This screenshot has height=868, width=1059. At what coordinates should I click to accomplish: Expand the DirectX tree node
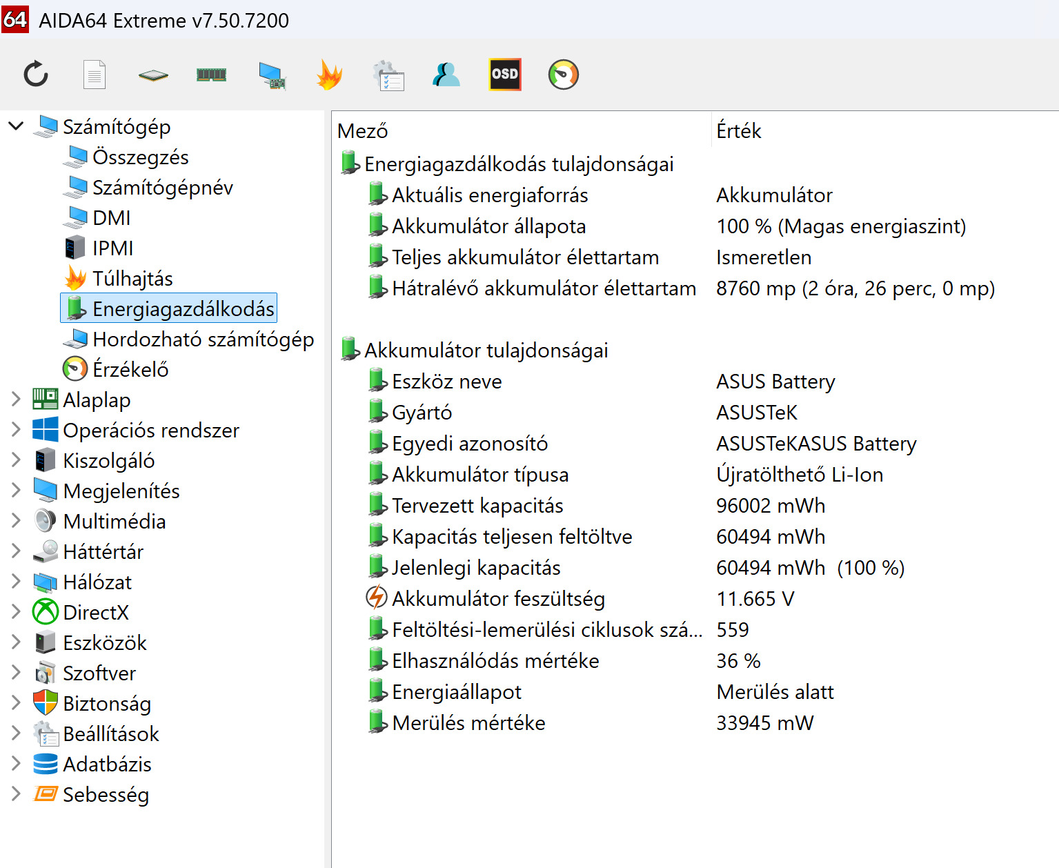pyautogui.click(x=16, y=612)
